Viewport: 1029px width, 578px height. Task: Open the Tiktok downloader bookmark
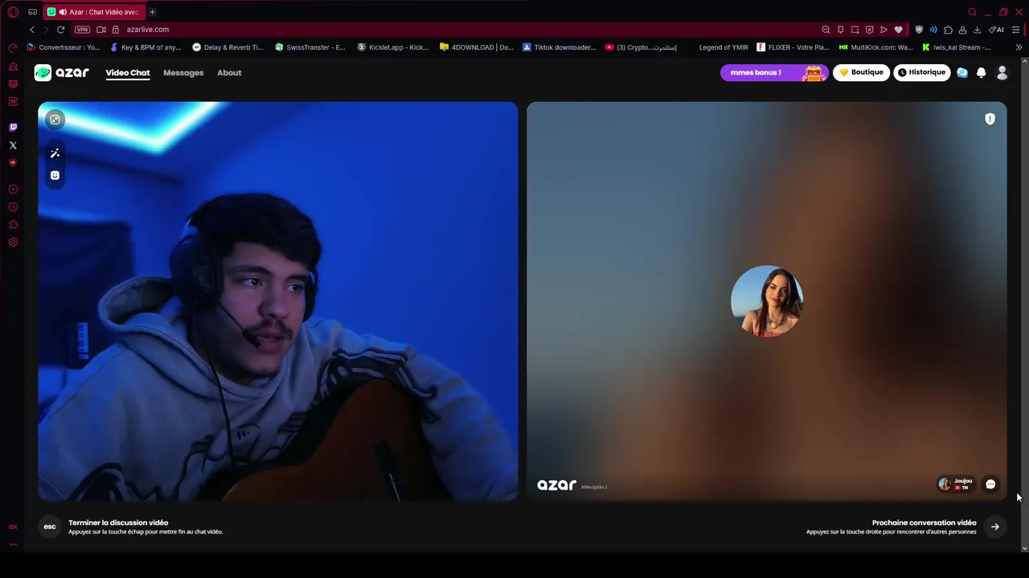pyautogui.click(x=560, y=47)
